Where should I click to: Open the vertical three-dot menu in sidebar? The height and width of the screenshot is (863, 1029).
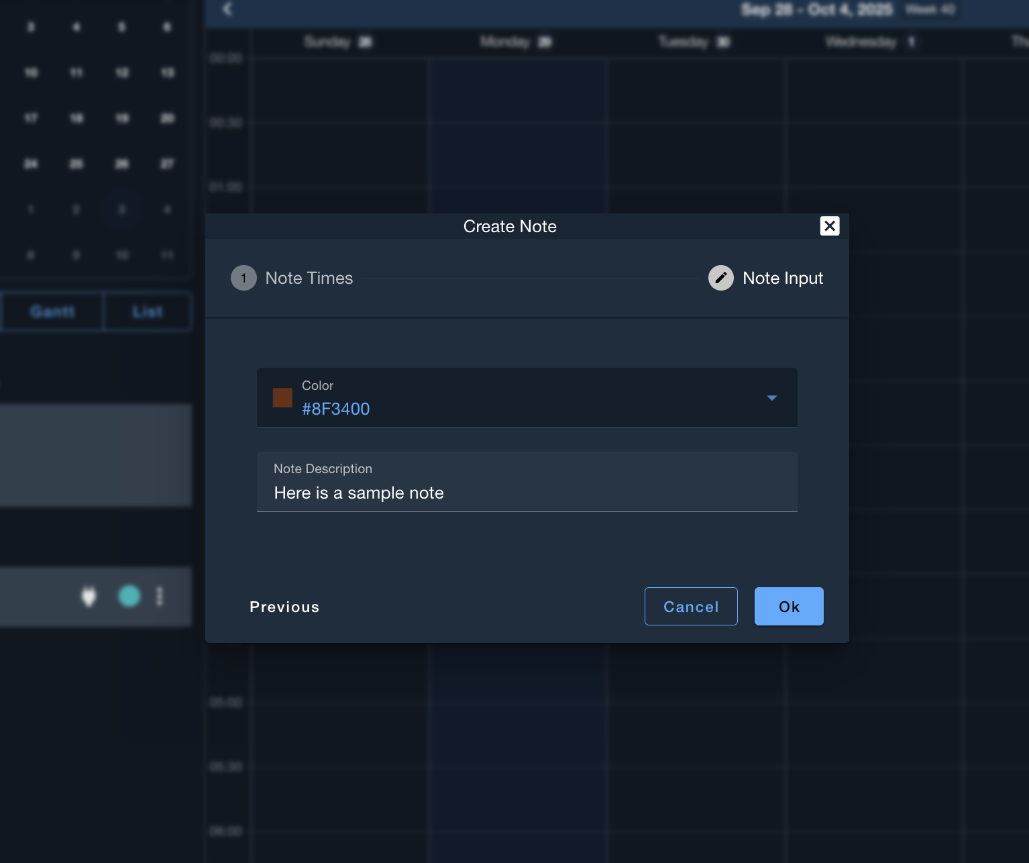point(160,597)
